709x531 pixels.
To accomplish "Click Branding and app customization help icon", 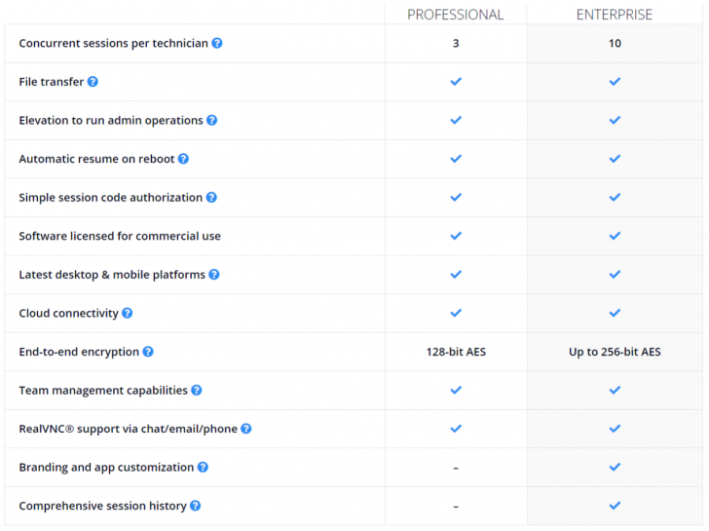I will pyautogui.click(x=203, y=468).
